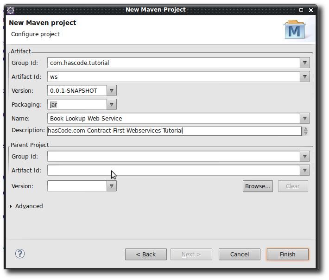The height and width of the screenshot is (280, 329).
Task: Focus the Artifact Id field containing ws
Action: (x=174, y=76)
